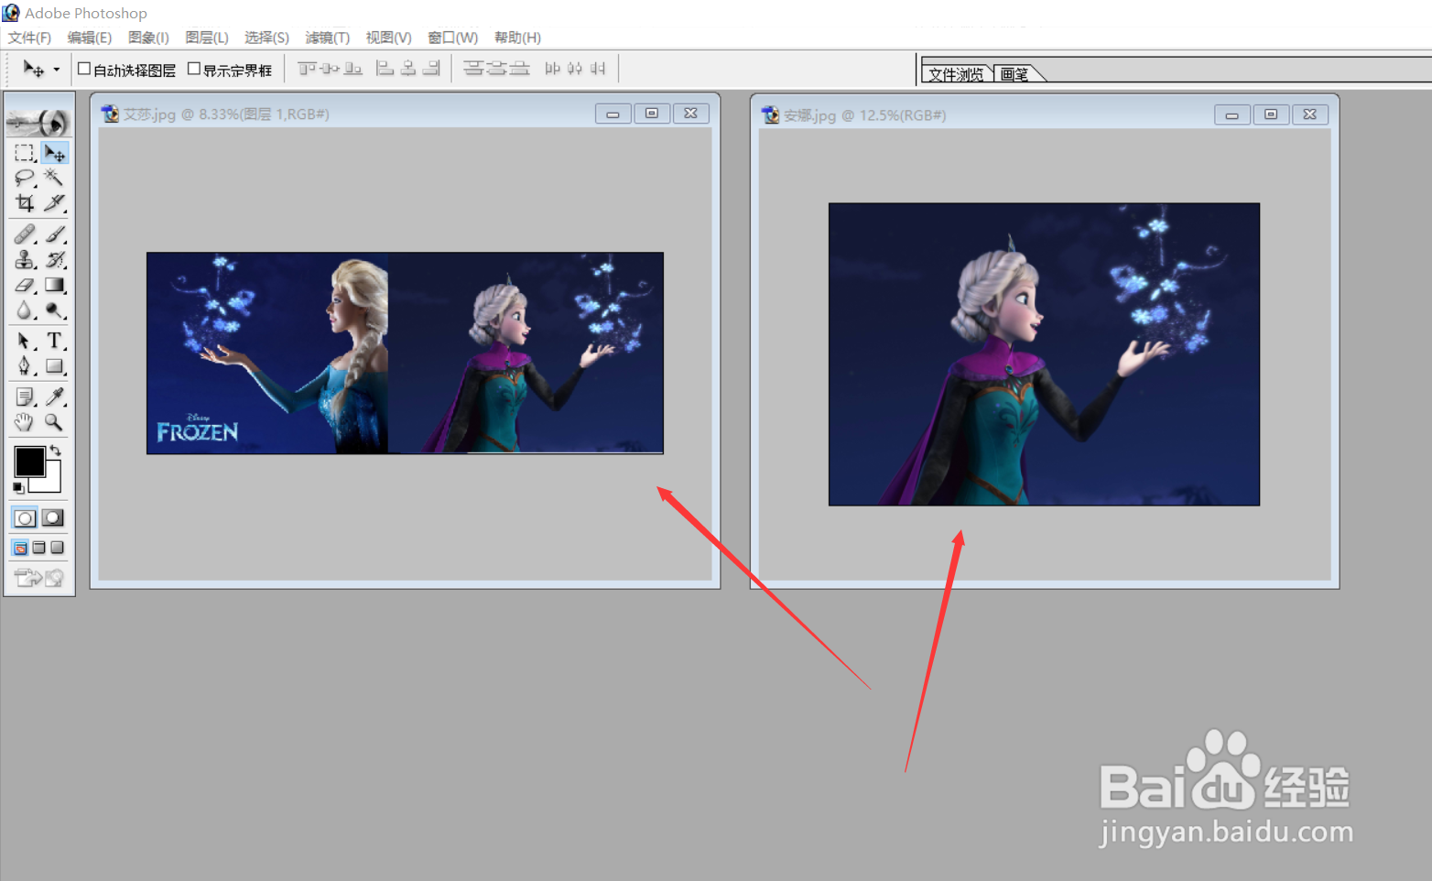Viewport: 1432px width, 881px height.
Task: Select the Pen tool
Action: (25, 366)
